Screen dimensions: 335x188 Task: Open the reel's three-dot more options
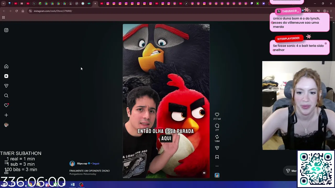(x=217, y=166)
